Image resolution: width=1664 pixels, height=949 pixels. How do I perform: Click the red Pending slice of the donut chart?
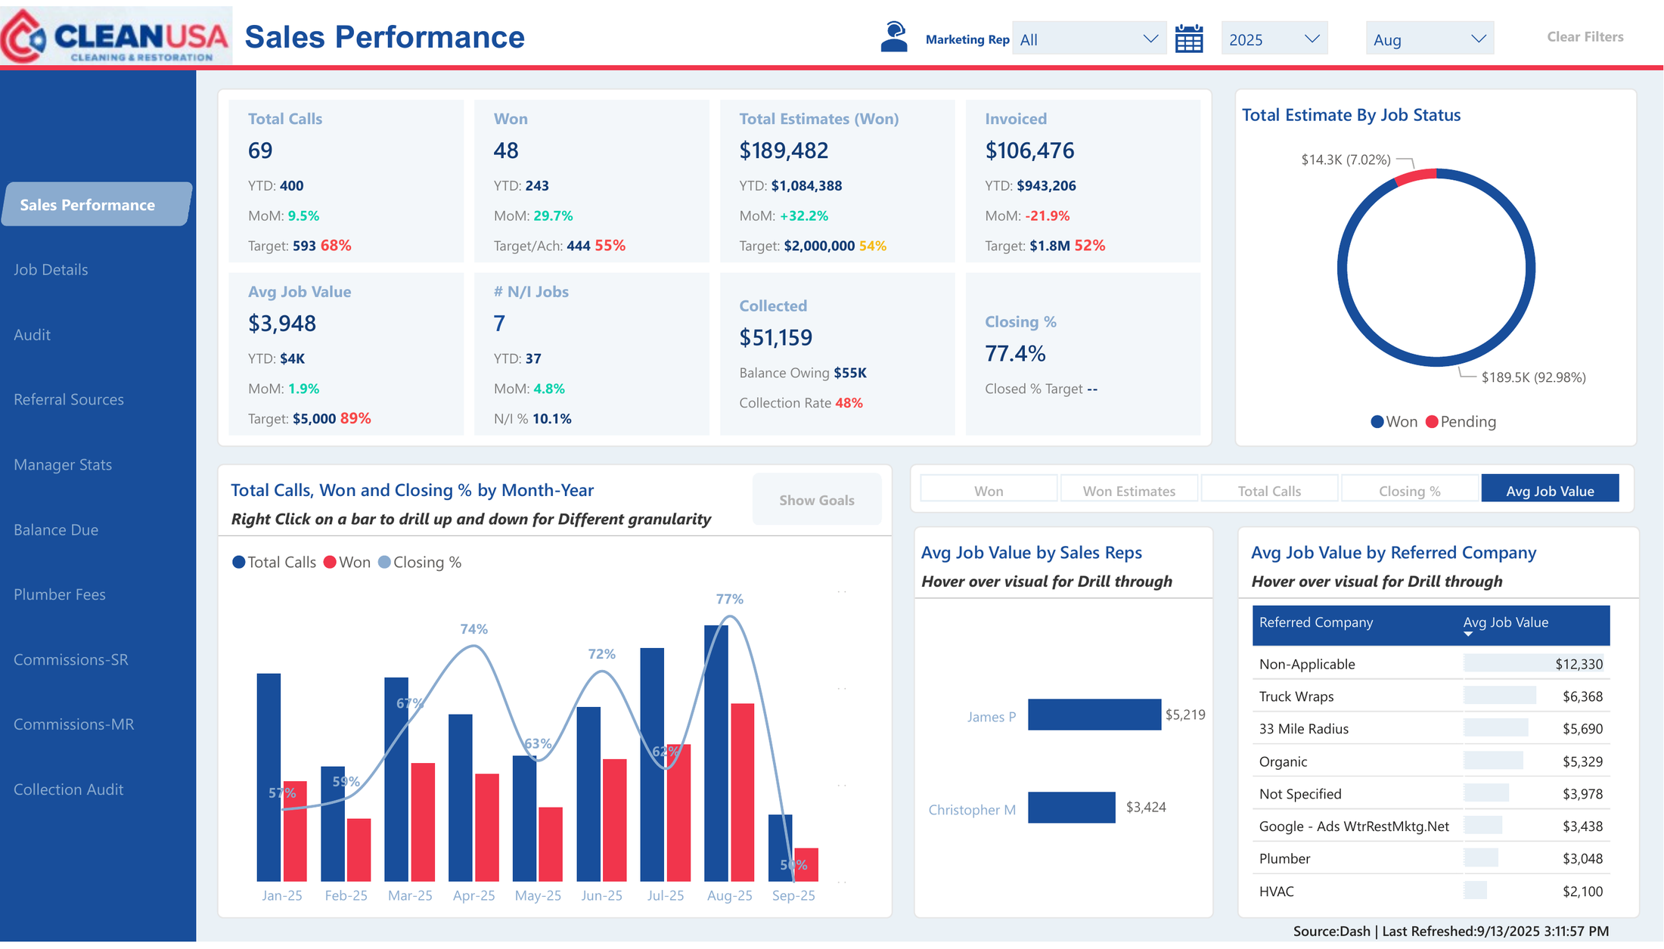coord(1416,176)
